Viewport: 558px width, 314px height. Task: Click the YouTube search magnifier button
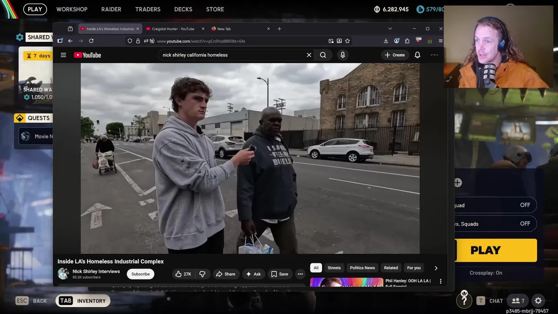tap(323, 55)
